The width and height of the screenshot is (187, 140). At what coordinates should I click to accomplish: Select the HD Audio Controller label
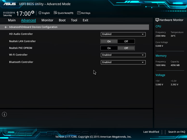(21, 34)
